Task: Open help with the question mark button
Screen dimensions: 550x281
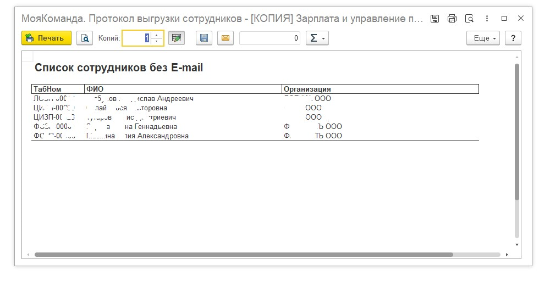Action: 513,38
